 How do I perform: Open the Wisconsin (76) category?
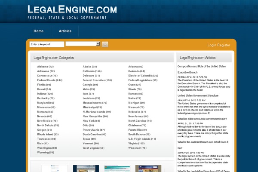coord(138,148)
